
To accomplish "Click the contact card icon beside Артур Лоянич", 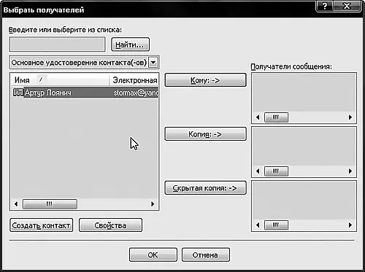I will coord(18,93).
